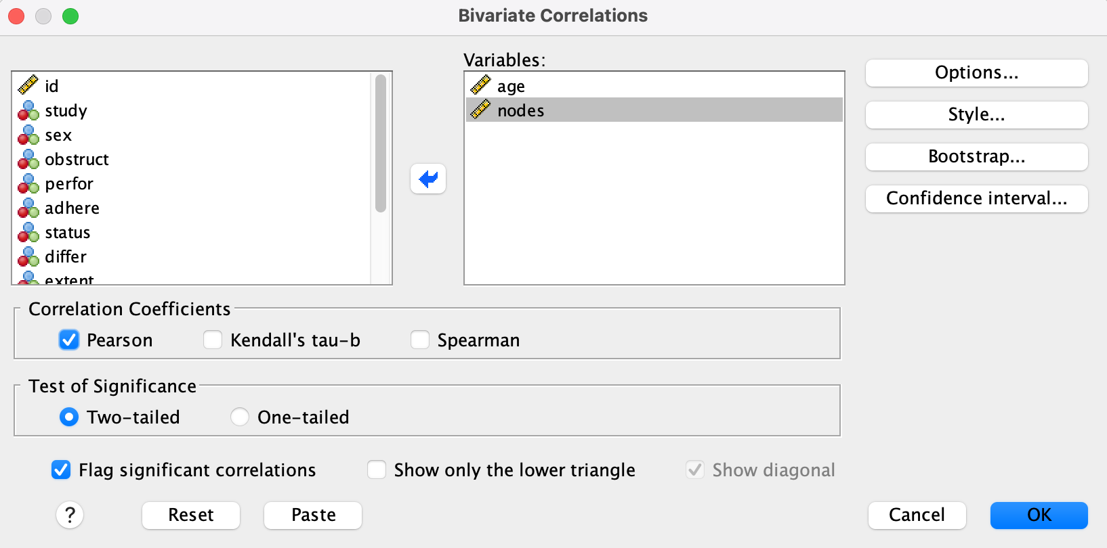This screenshot has width=1107, height=548.
Task: Check Show only the lower triangle
Action: (377, 470)
